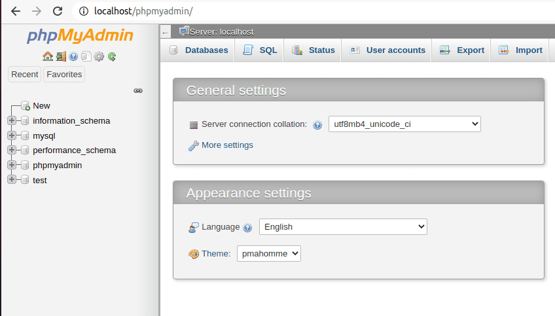Image resolution: width=555 pixels, height=316 pixels.
Task: Click the Theme palette icon
Action: click(194, 254)
